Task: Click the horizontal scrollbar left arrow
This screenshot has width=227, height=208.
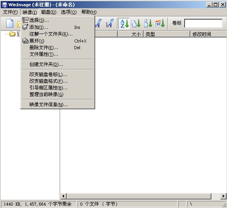Action: 63,196
